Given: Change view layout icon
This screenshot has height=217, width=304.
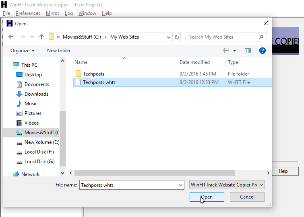Looking at the screenshot, I should click(x=226, y=51).
